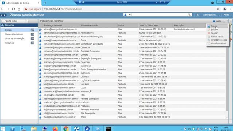Bookmark this page with the star

218,9
